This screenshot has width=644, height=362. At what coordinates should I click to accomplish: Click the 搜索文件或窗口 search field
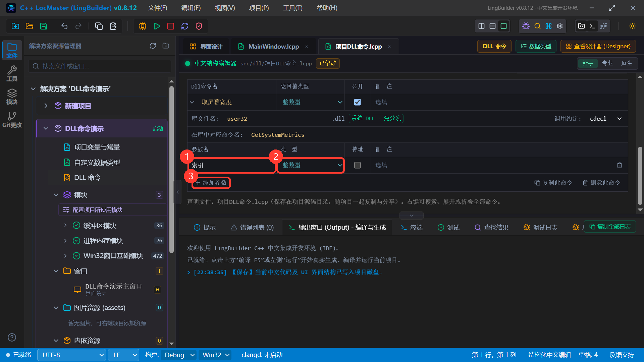click(100, 66)
